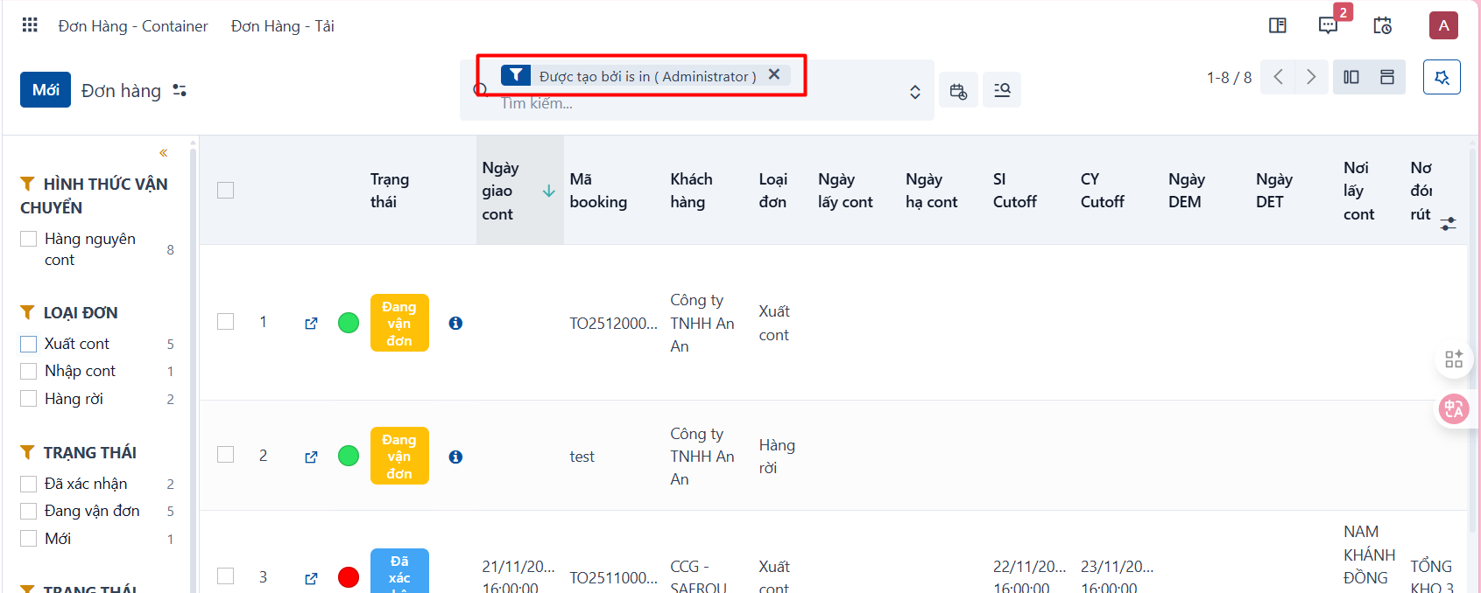The height and width of the screenshot is (593, 1481).
Task: Click the info icon in row 1
Action: point(455,323)
